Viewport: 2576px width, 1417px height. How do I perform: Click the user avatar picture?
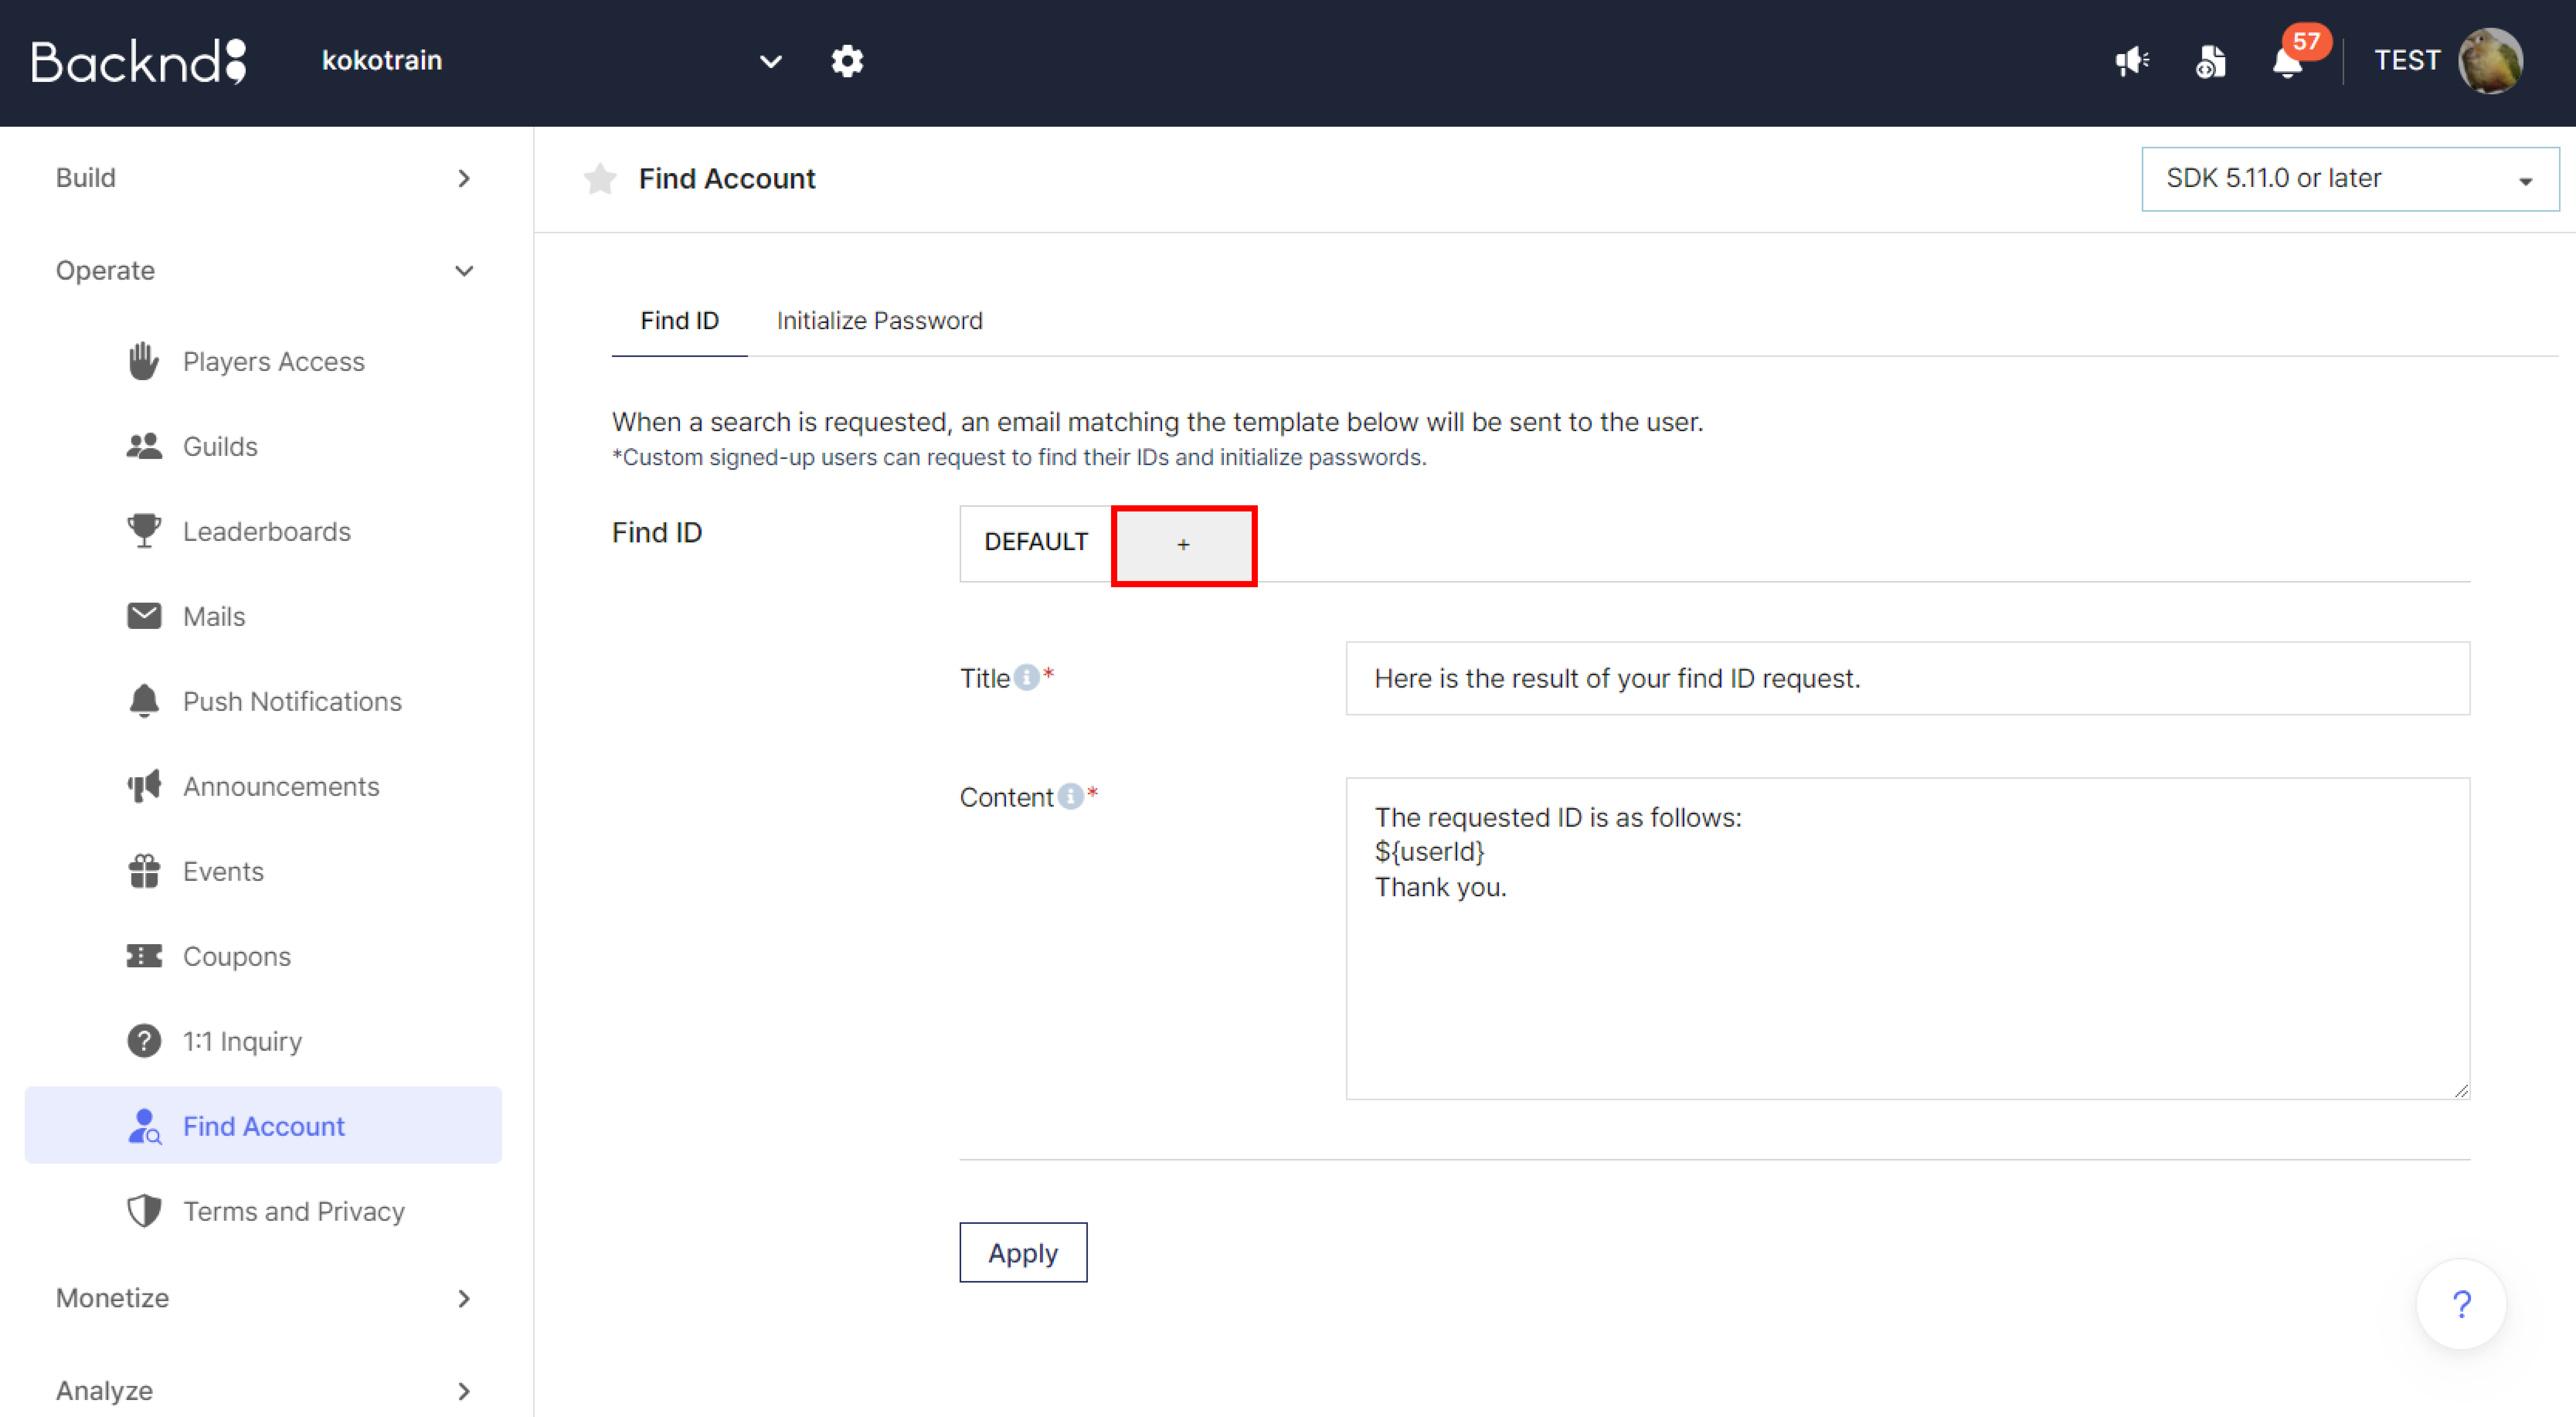[2490, 61]
